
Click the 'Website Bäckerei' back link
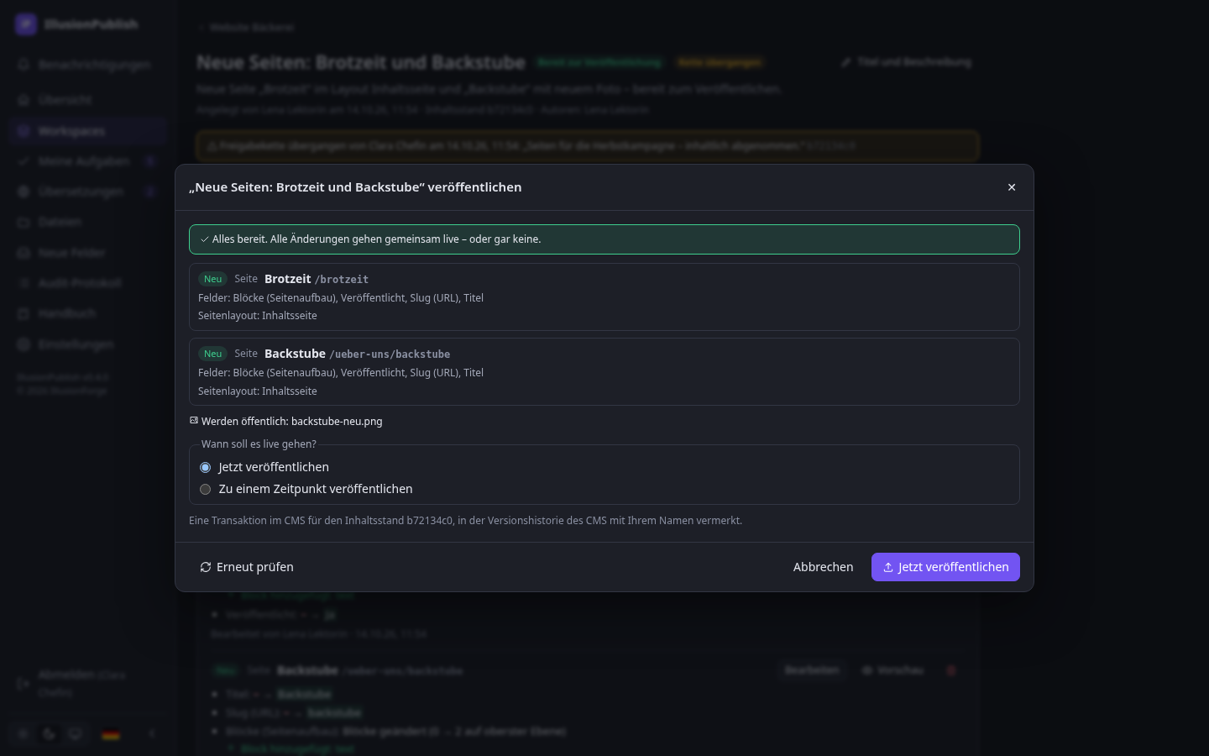(x=247, y=28)
